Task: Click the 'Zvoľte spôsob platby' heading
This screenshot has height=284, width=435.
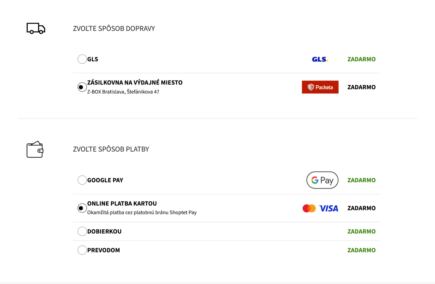Action: pos(111,149)
